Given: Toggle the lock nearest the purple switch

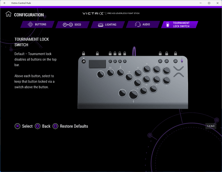Looking at the screenshot, I should pyautogui.click(x=176, y=53).
